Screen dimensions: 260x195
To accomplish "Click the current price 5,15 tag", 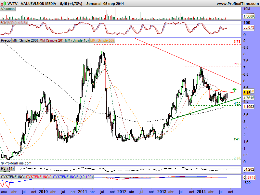I will click(x=247, y=93).
